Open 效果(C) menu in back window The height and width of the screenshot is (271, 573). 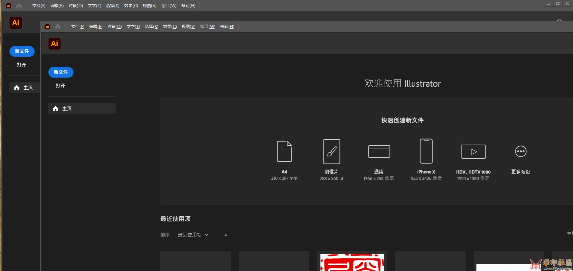click(131, 6)
